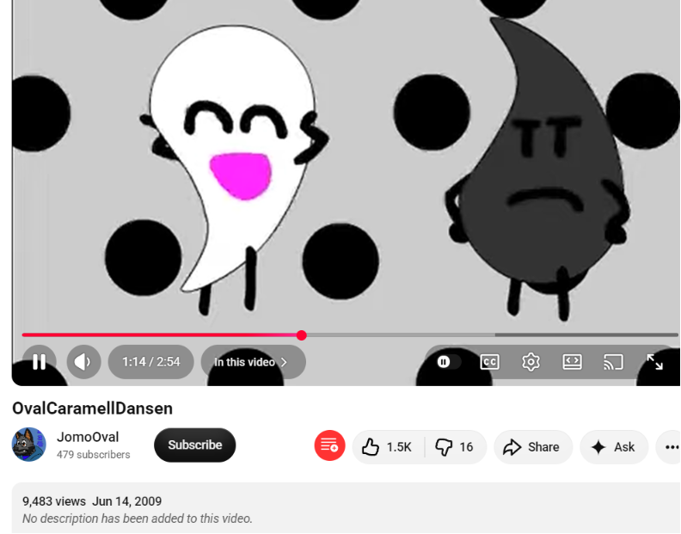Click the Jun 14, 2009 upload date
The image size is (681, 534).
(x=126, y=501)
